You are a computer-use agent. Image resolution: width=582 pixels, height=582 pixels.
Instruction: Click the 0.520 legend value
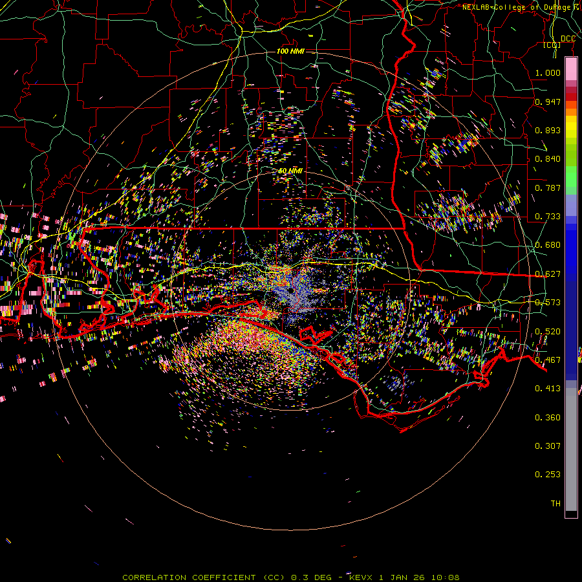click(548, 332)
